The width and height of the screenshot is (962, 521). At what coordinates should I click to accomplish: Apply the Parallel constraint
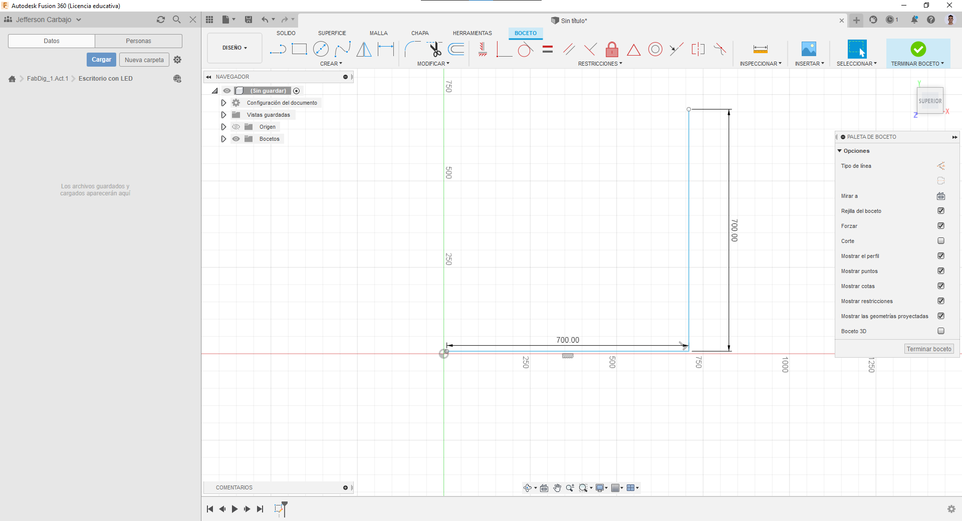click(x=569, y=49)
